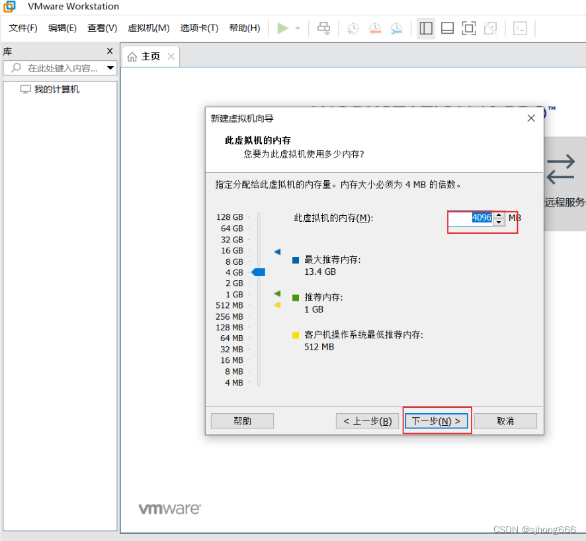586x541 pixels.
Task: Open the 查看(V) menu
Action: 102,28
